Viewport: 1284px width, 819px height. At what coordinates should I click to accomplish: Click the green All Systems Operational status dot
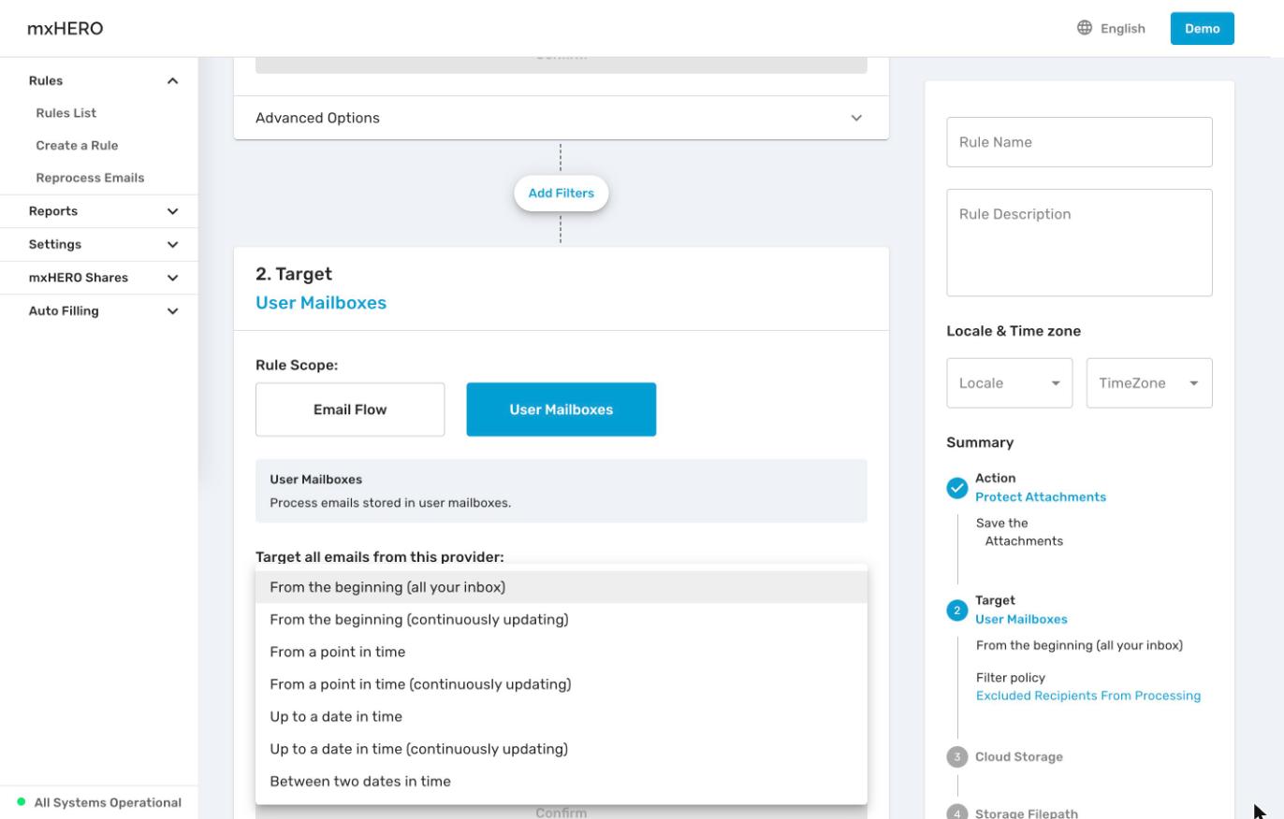22,802
